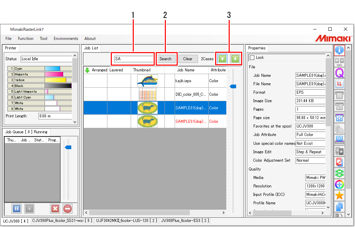Click the blue Properties info icon
This screenshot has width=355, height=227.
pos(339,50)
